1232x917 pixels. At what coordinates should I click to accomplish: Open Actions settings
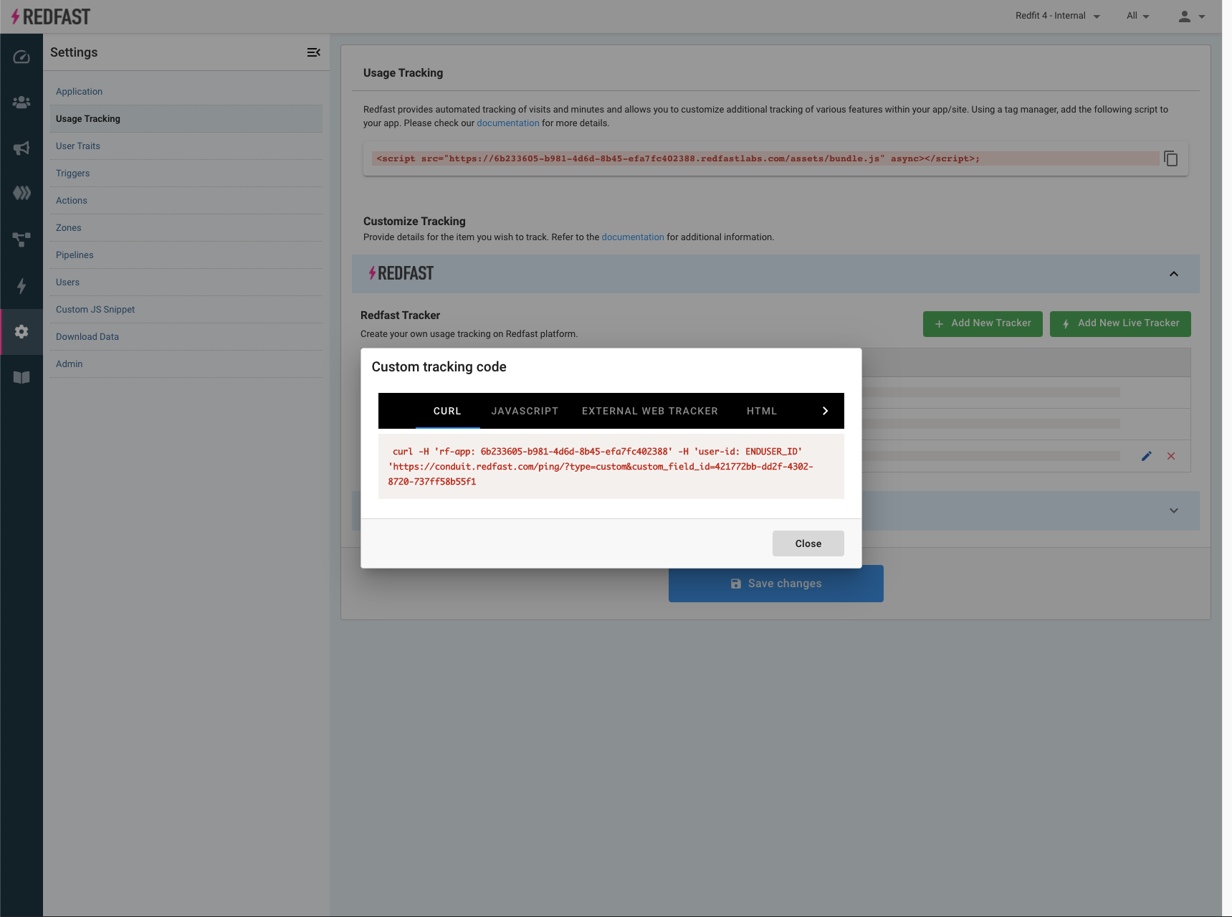186,201
